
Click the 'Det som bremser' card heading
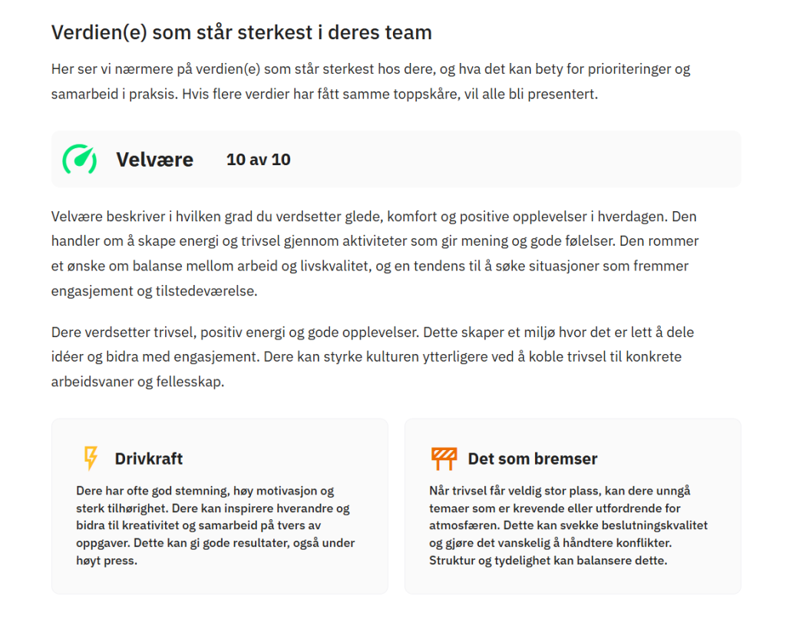533,459
